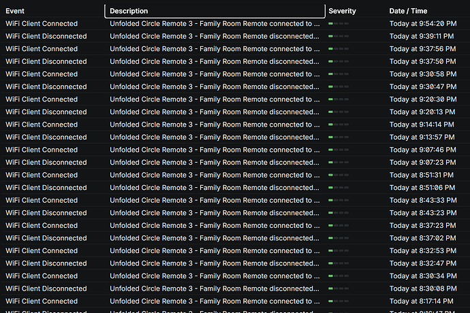Select the timestamp Today at 8:43:23 PM
The height and width of the screenshot is (313, 470).
[x=423, y=212]
